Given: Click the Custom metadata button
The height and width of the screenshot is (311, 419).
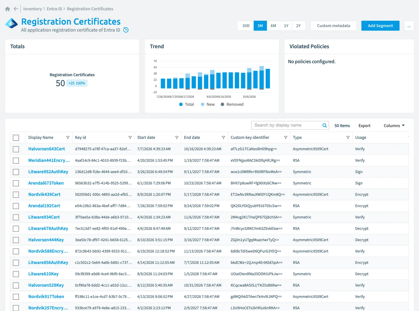Looking at the screenshot, I should point(333,26).
